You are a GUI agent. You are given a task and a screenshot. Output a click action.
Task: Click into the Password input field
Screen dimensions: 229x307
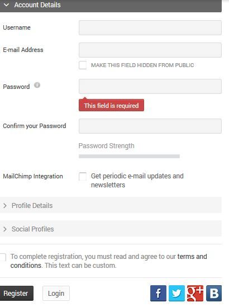[x=150, y=86]
